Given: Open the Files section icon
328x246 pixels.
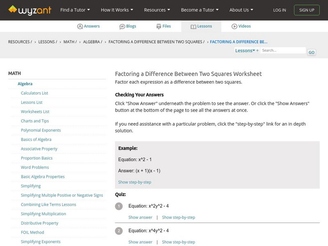Looking at the screenshot, I should [159, 26].
